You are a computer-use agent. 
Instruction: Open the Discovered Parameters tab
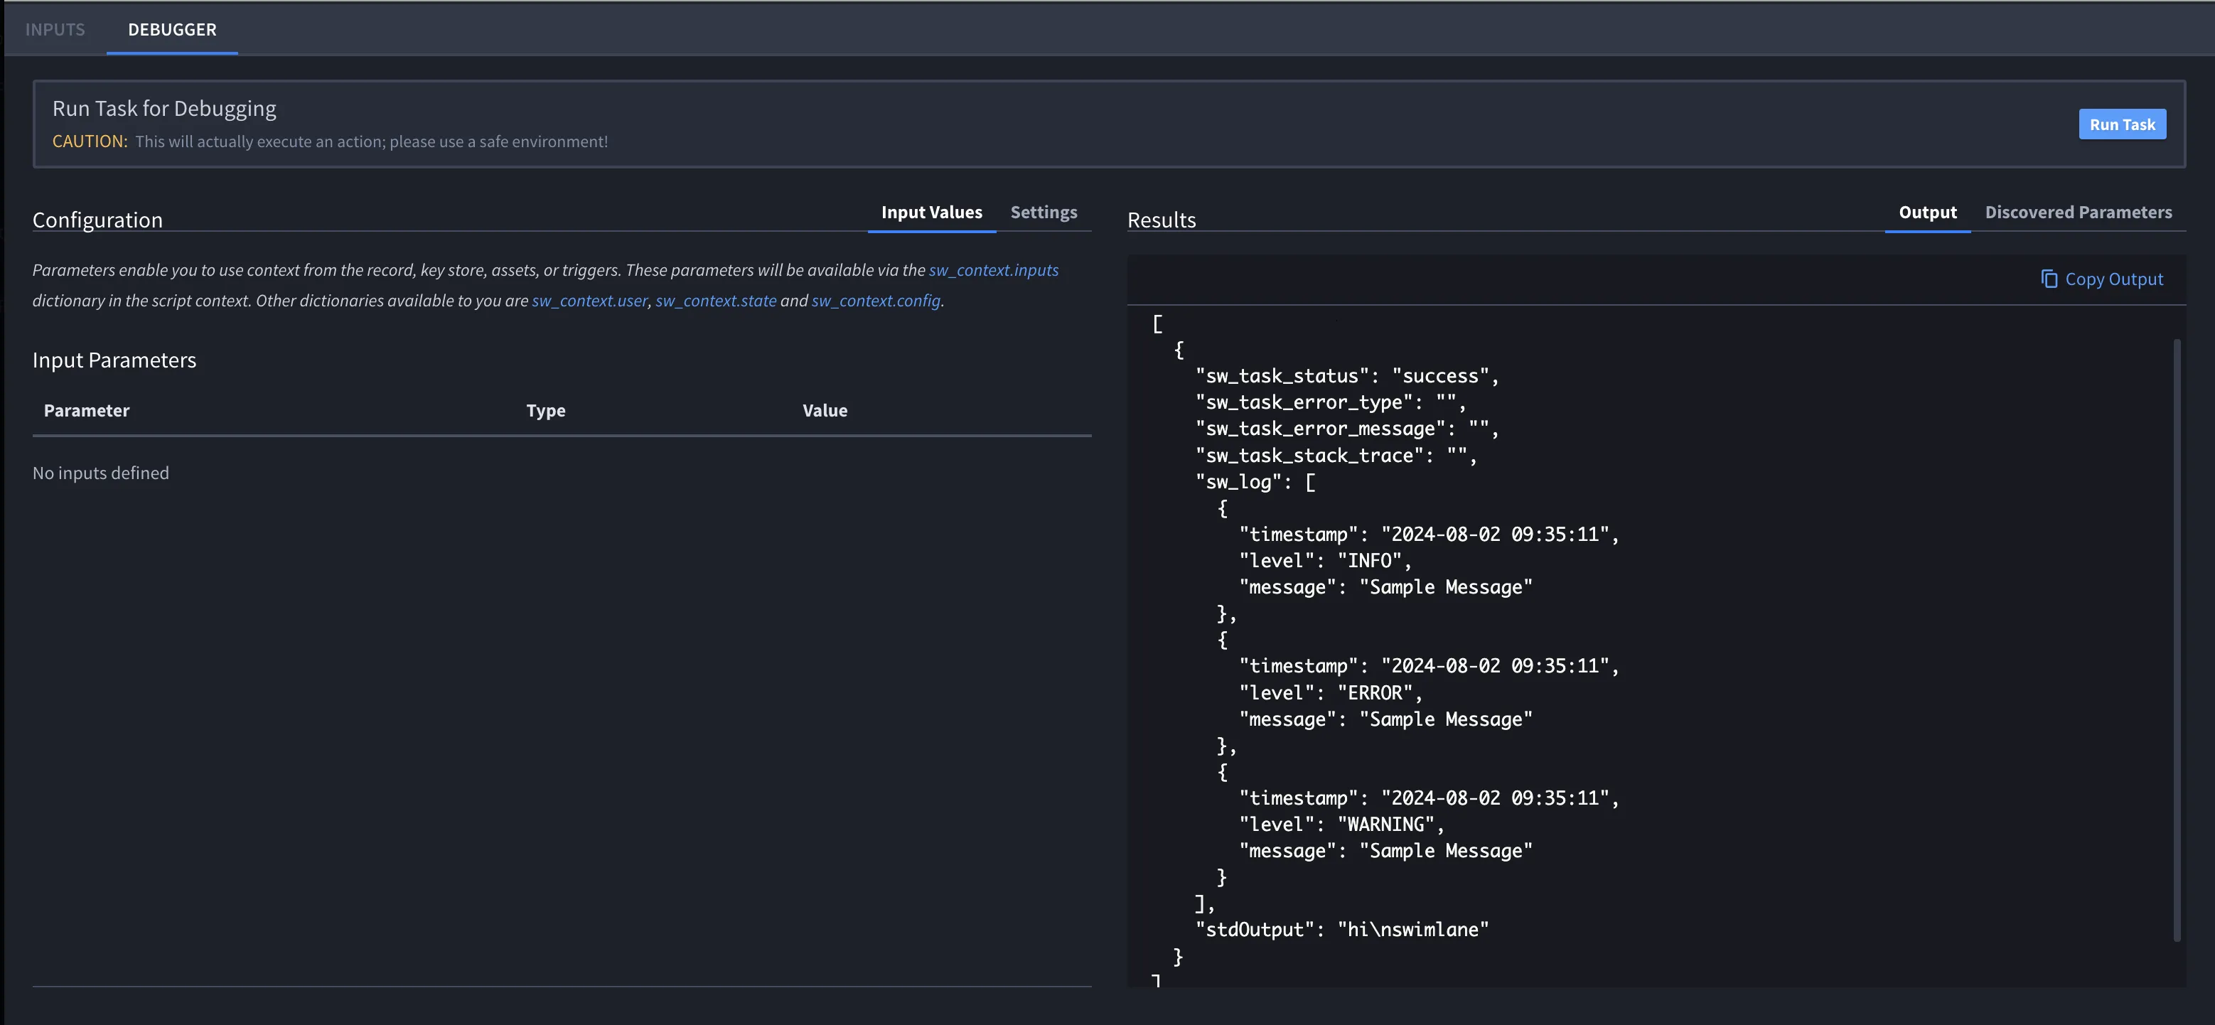click(2079, 212)
